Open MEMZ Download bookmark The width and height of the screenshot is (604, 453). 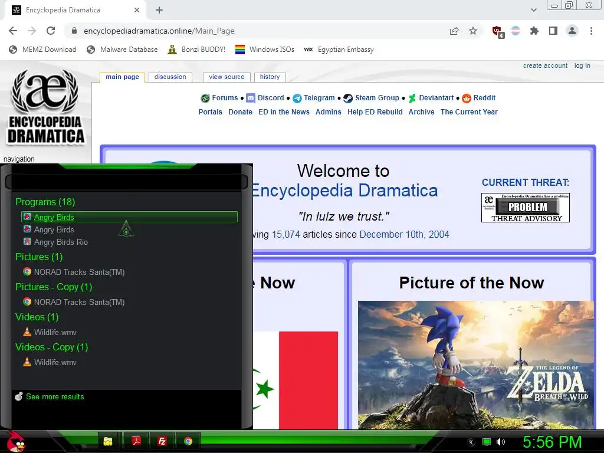(x=42, y=50)
